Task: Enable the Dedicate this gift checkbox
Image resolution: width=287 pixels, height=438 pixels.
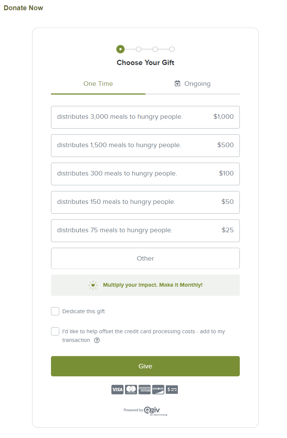Action: coord(55,311)
